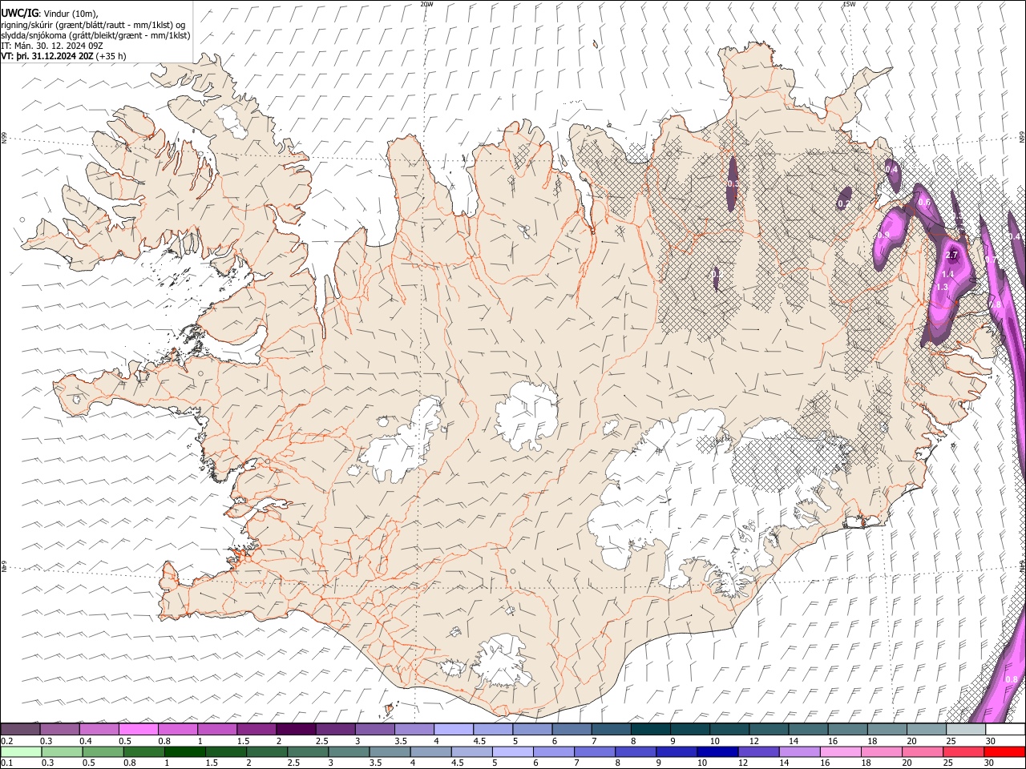Click the 2.7 snowfall peak value on map
The image size is (1026, 769).
[952, 255]
